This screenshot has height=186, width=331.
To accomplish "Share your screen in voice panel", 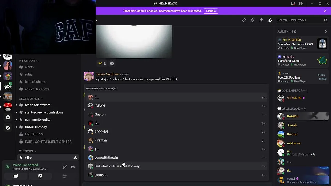I will click(40, 176).
